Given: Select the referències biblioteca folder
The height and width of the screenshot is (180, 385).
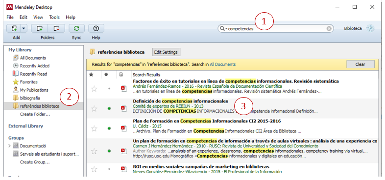Looking at the screenshot, I should (x=40, y=106).
